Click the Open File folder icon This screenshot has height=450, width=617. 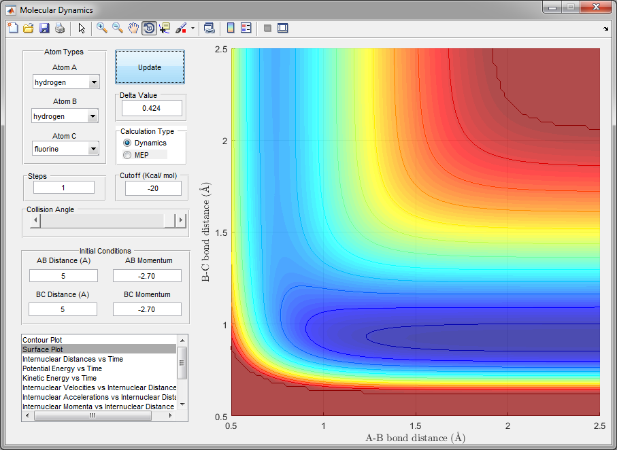coord(29,28)
